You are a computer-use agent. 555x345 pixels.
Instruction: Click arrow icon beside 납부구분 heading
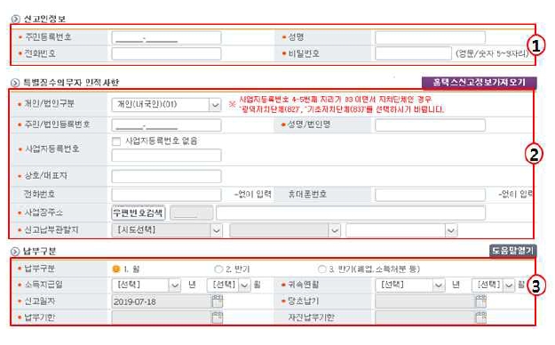(x=15, y=252)
